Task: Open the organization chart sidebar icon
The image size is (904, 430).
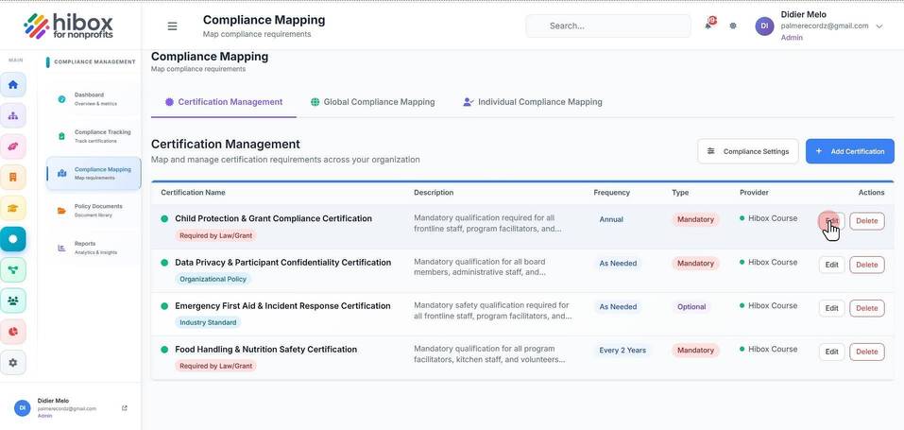Action: coord(12,115)
